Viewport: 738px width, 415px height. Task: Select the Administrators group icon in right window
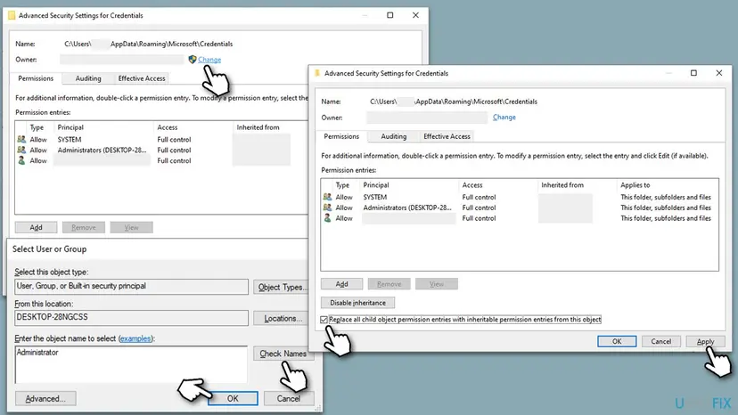pos(327,207)
